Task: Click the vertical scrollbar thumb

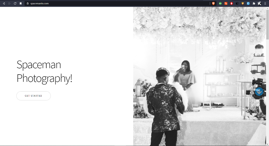Action: tap(267, 24)
